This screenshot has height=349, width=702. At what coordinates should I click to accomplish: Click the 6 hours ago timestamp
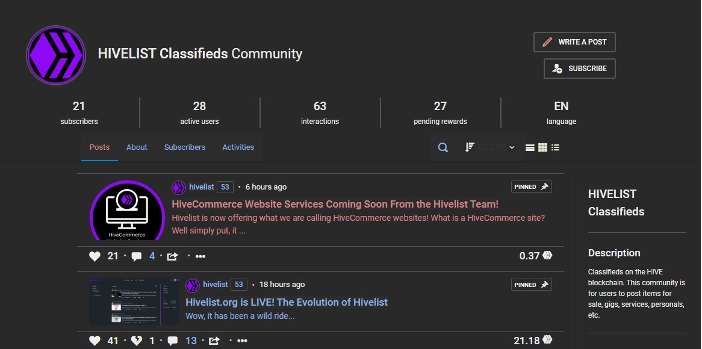coord(266,187)
